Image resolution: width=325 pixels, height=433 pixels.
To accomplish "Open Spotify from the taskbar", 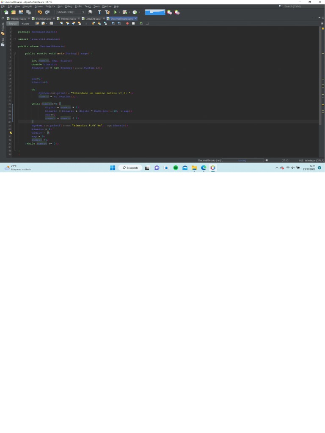I will [176, 168].
